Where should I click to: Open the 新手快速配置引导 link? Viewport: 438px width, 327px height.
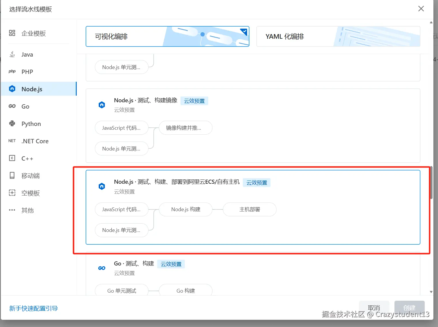click(33, 308)
